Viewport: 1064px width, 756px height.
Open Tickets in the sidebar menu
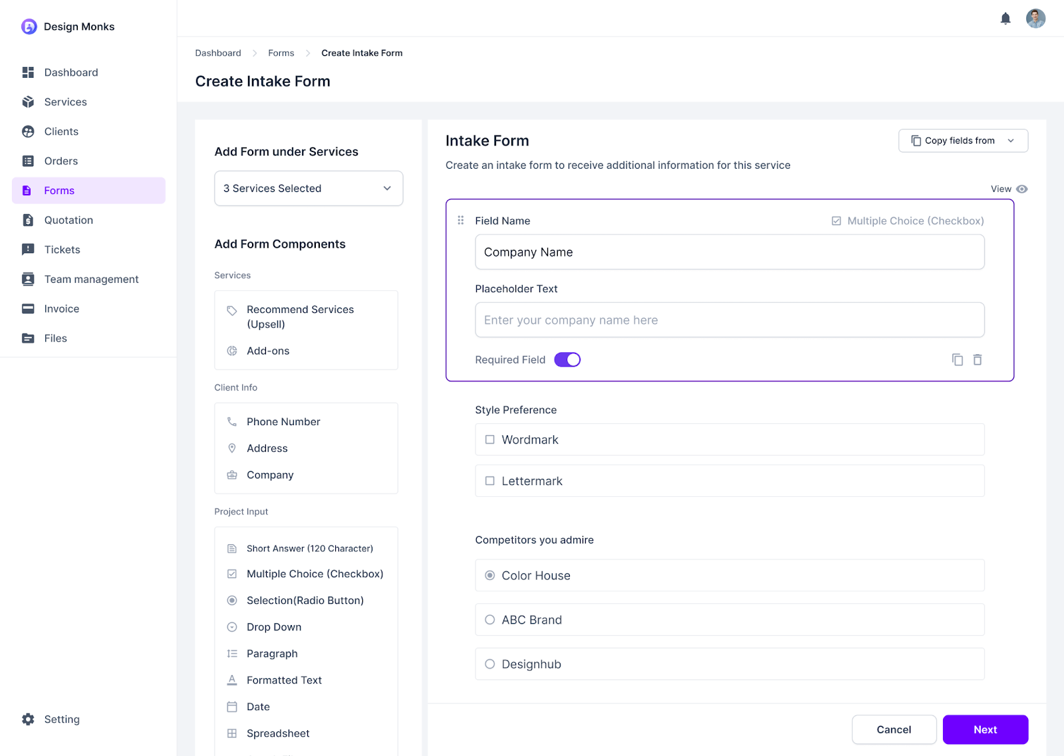pos(88,250)
